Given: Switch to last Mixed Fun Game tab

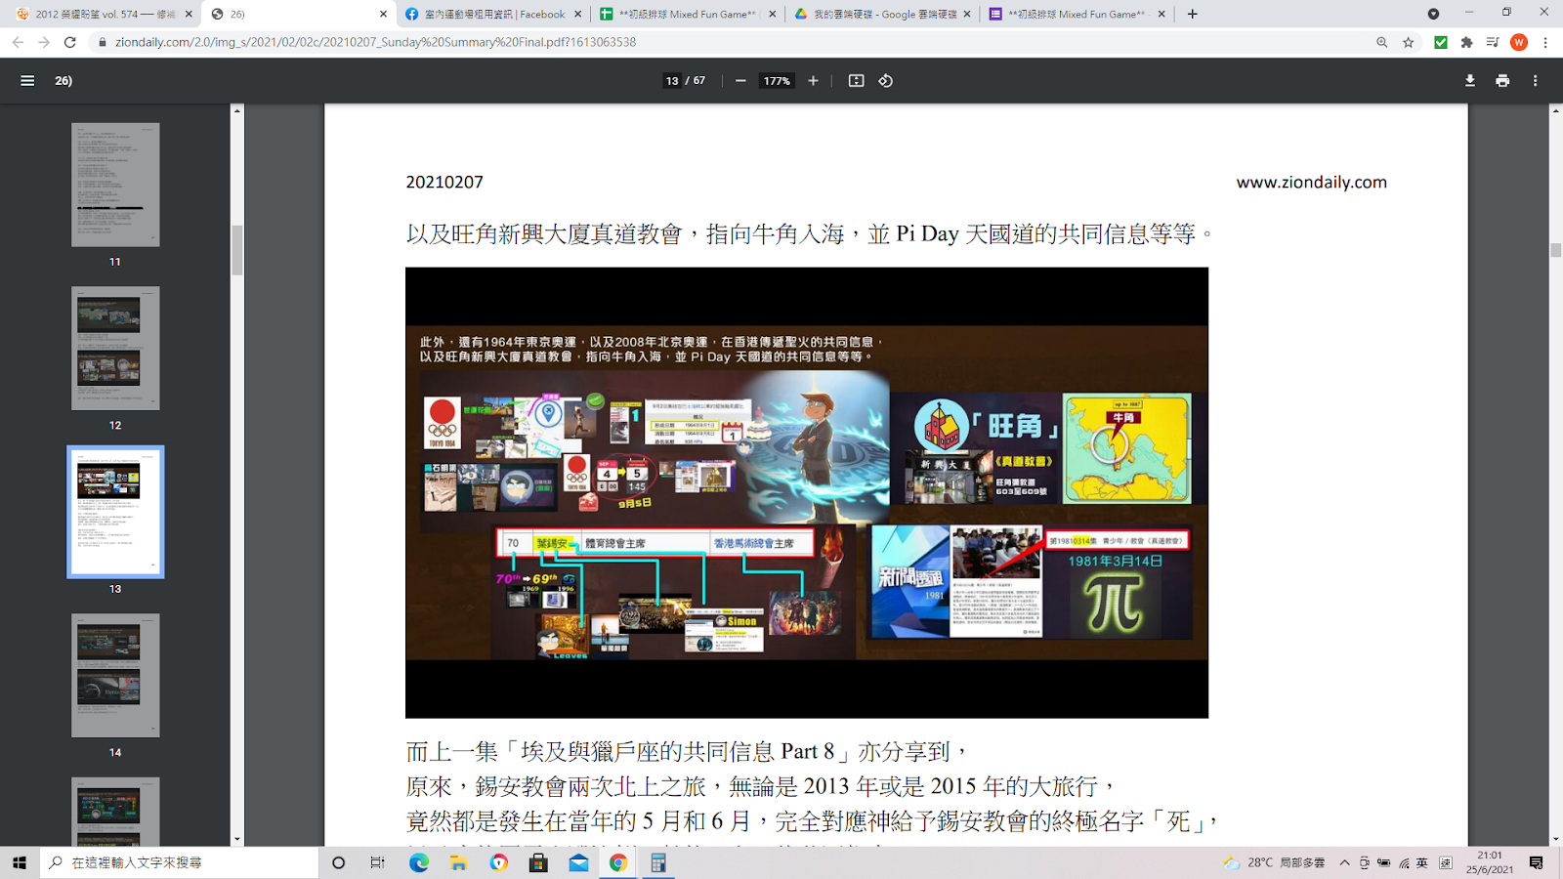Looking at the screenshot, I should [1077, 14].
